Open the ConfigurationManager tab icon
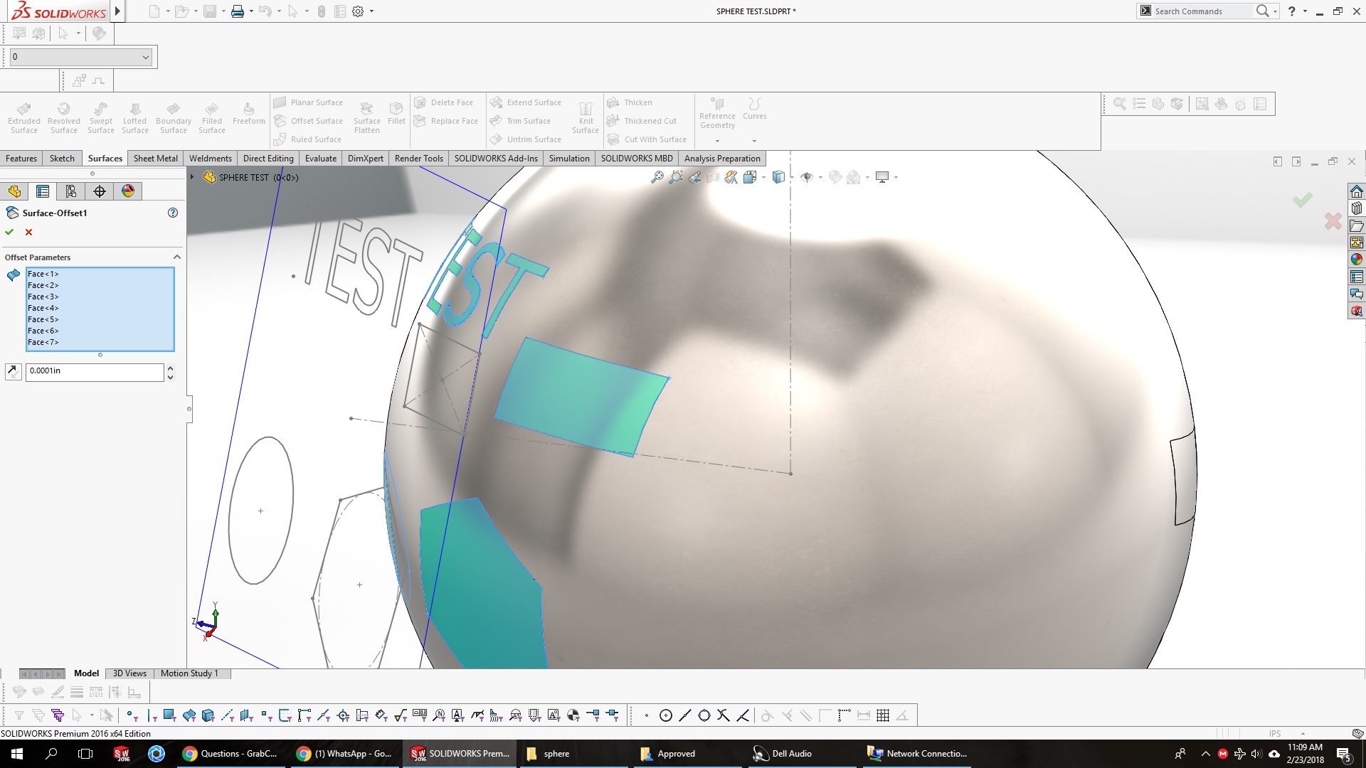The height and width of the screenshot is (768, 1366). [x=71, y=191]
